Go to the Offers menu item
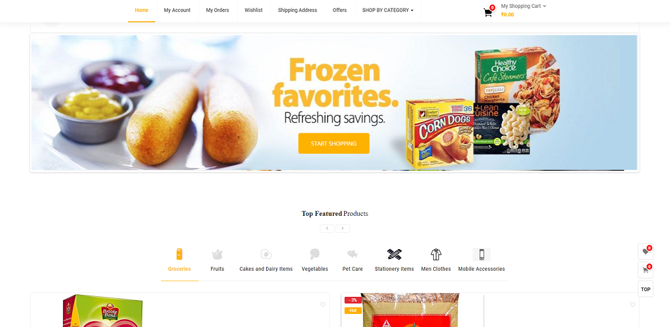 340,10
